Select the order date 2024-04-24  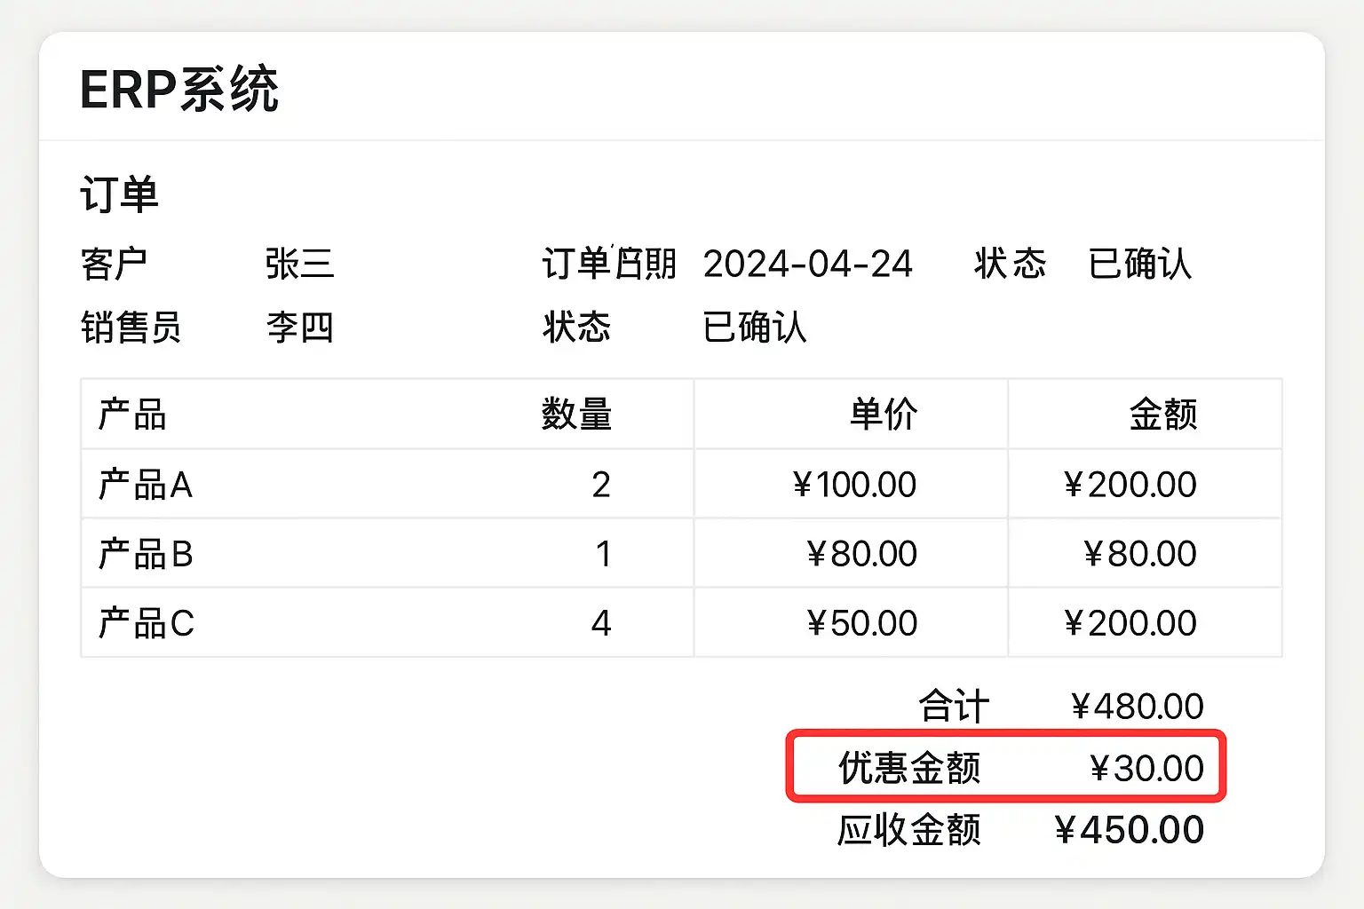coord(807,265)
